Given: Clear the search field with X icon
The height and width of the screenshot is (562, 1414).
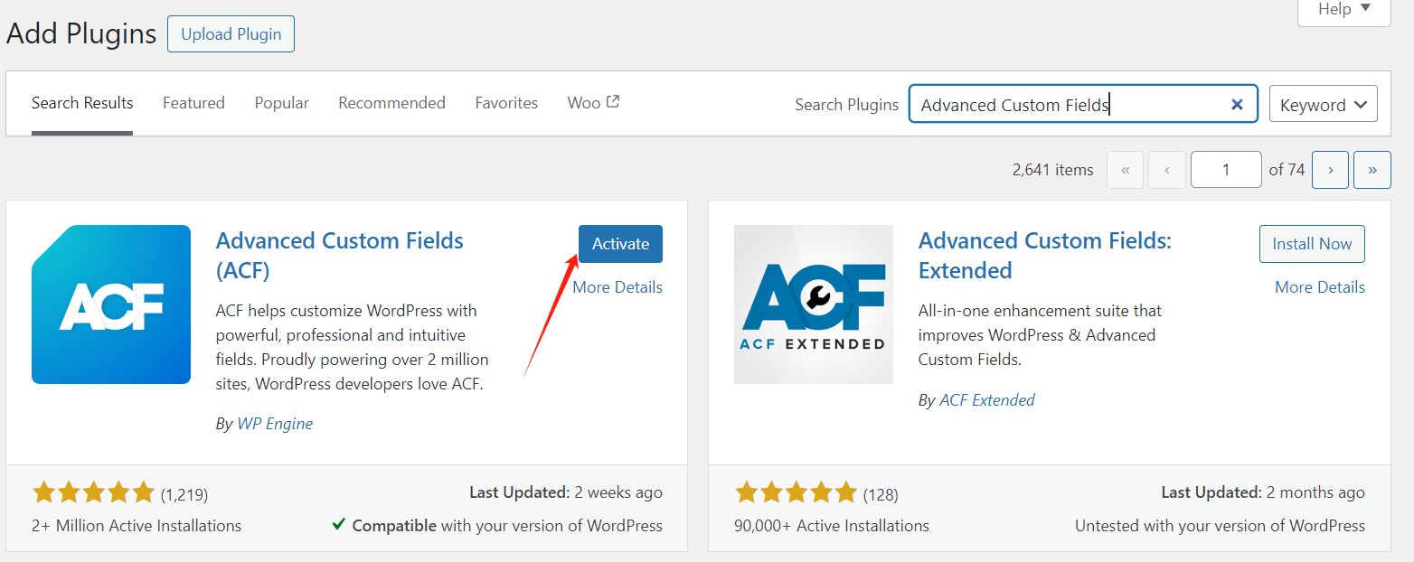Looking at the screenshot, I should pyautogui.click(x=1237, y=105).
